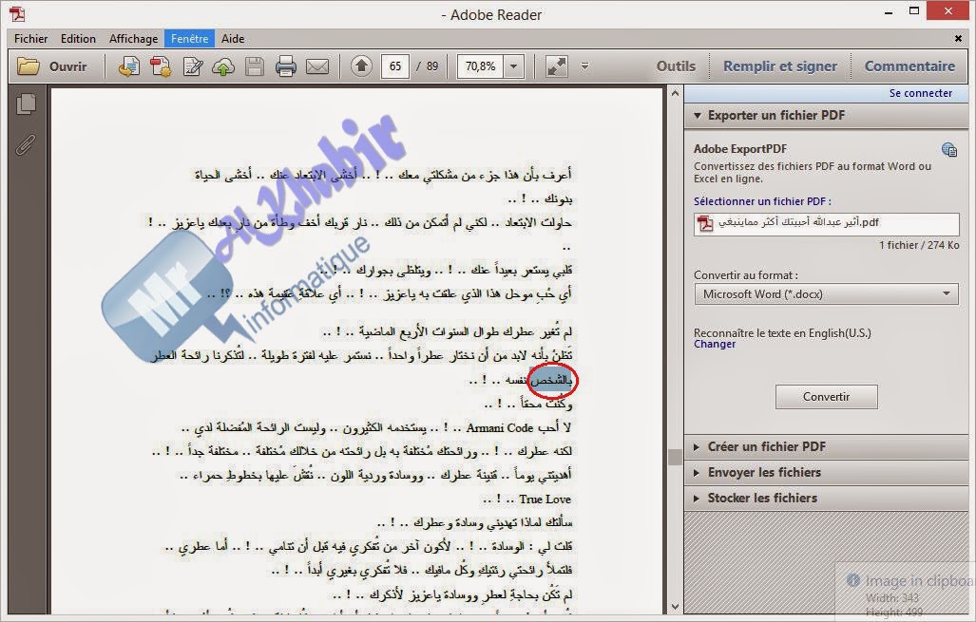This screenshot has height=622, width=976.
Task: Click the '1 fichier / 274 Ko' text
Action: (x=919, y=245)
